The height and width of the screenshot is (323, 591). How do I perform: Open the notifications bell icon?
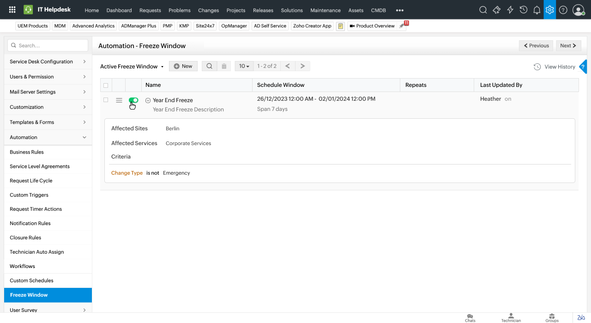537,10
